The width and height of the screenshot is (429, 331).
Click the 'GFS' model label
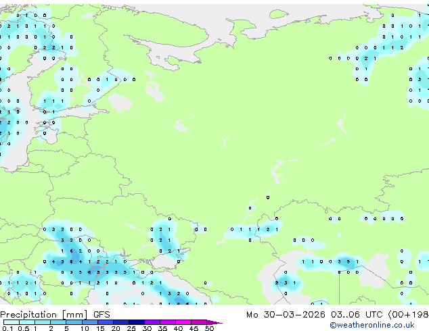(101, 315)
